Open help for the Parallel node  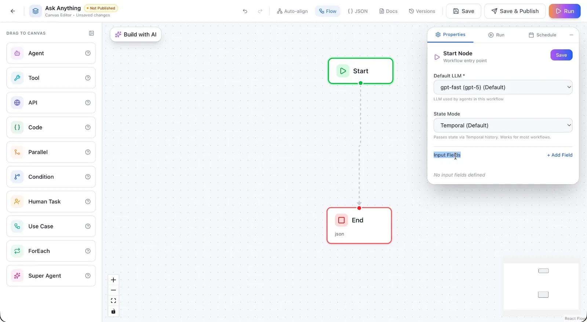click(x=88, y=152)
